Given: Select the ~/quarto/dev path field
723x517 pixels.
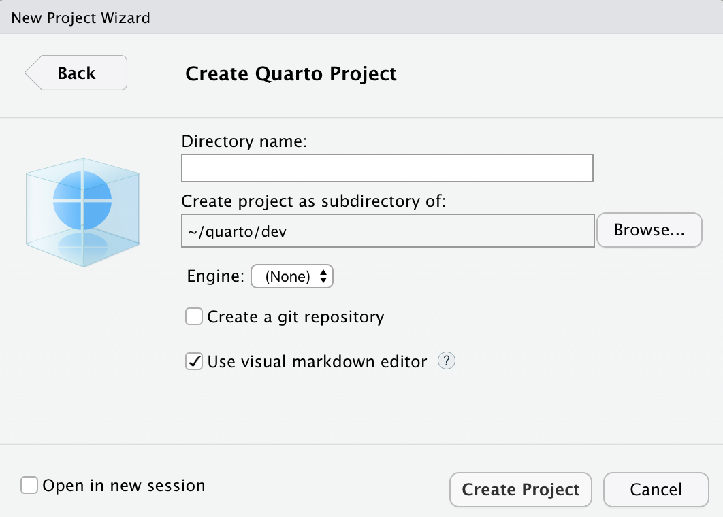Looking at the screenshot, I should coord(386,230).
